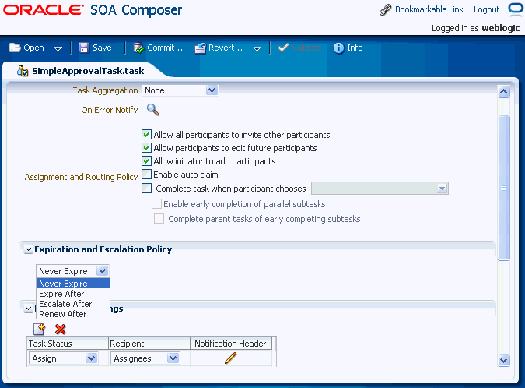This screenshot has width=525, height=388.
Task: Click the task icon on SimpleApprovalTask tab
Action: [23, 71]
